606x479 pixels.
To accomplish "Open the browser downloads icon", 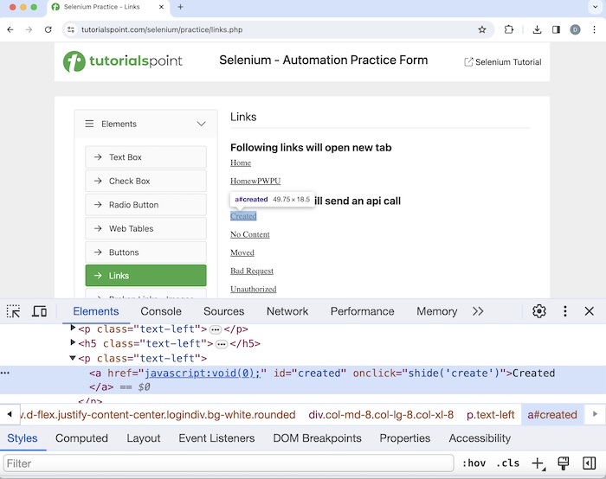I will [537, 29].
